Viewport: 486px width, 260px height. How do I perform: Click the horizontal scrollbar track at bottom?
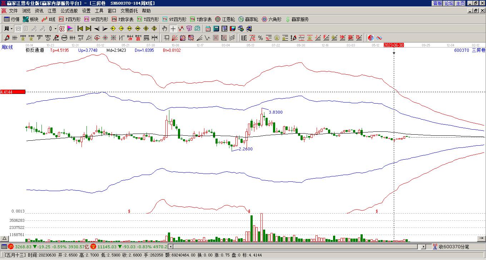tap(296, 246)
